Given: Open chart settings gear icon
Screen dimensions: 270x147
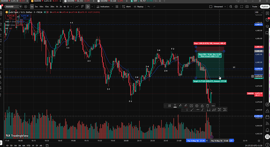Looking at the screenshot, I should click(236, 7).
